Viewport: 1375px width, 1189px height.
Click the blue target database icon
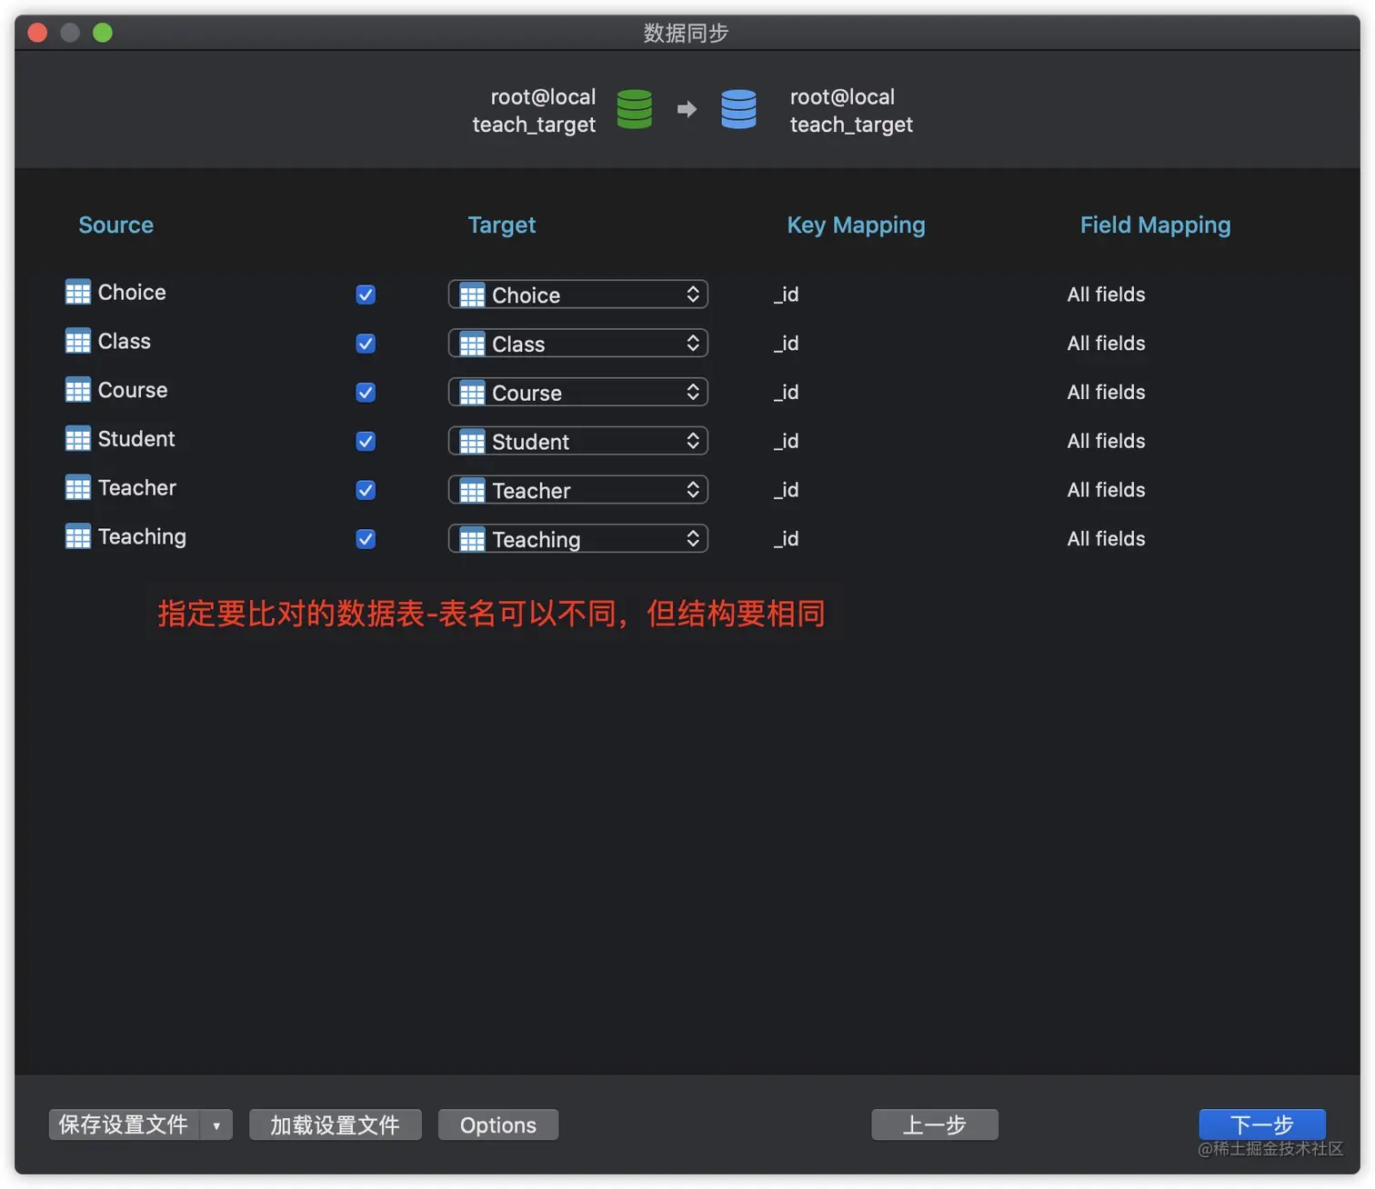click(x=738, y=109)
